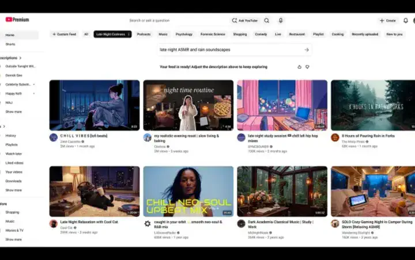
Task: Open the Custom Feed chip
Action: (65, 34)
